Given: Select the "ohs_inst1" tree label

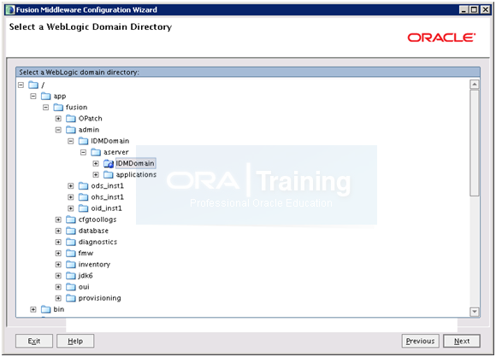Looking at the screenshot, I should click(x=107, y=197).
